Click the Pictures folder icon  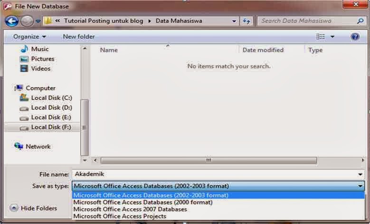click(x=24, y=59)
